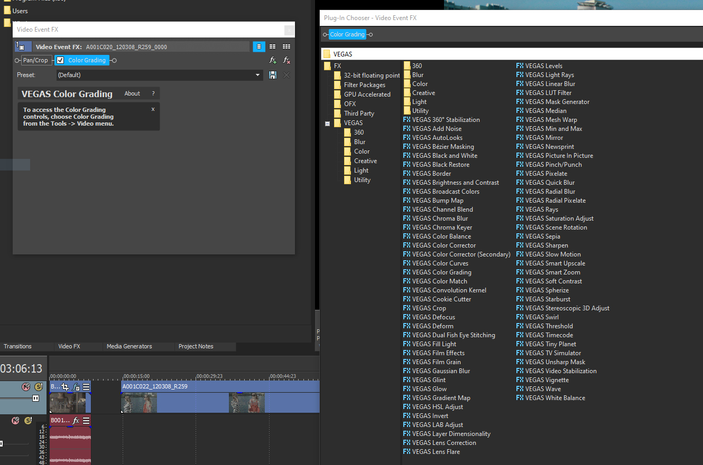
Task: Open hamburger menu on first video clip
Action: click(x=86, y=387)
